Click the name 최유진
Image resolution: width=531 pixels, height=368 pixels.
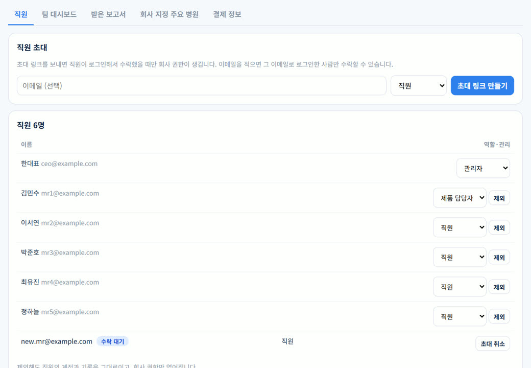point(30,282)
